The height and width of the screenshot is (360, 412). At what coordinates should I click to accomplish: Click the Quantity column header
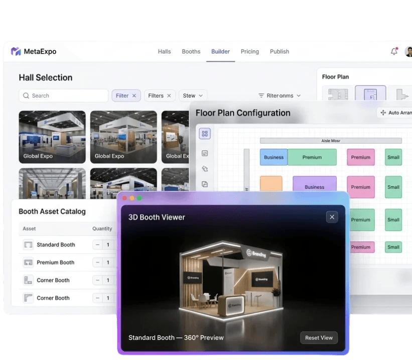[102, 229]
